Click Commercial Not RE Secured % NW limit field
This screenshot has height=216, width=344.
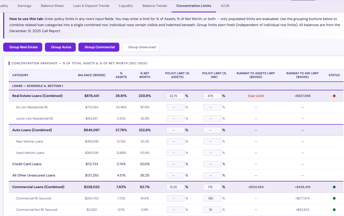click(x=212, y=210)
